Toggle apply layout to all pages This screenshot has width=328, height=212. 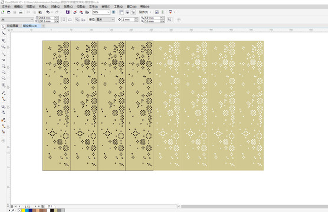(77, 19)
